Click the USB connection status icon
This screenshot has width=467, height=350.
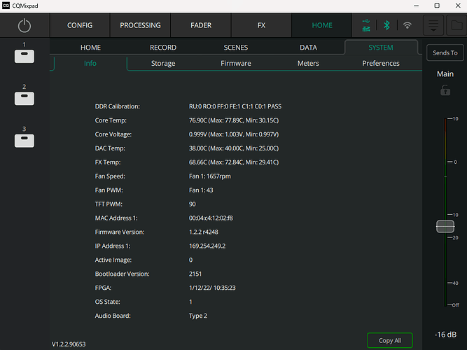(x=365, y=25)
